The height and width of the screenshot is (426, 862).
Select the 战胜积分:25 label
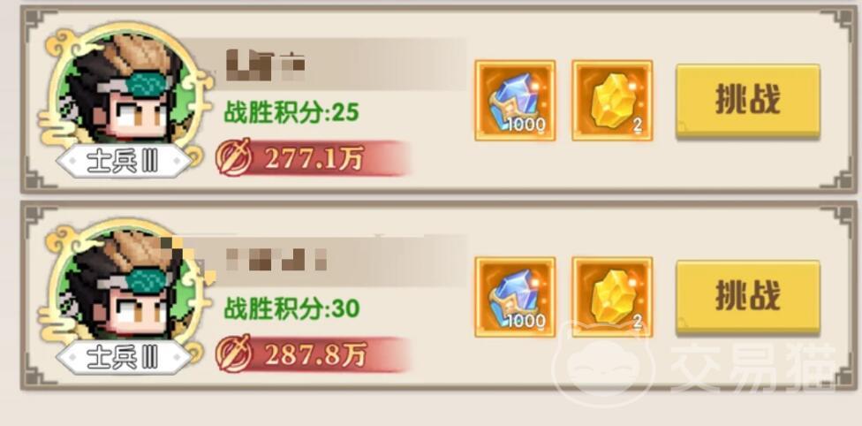click(291, 113)
